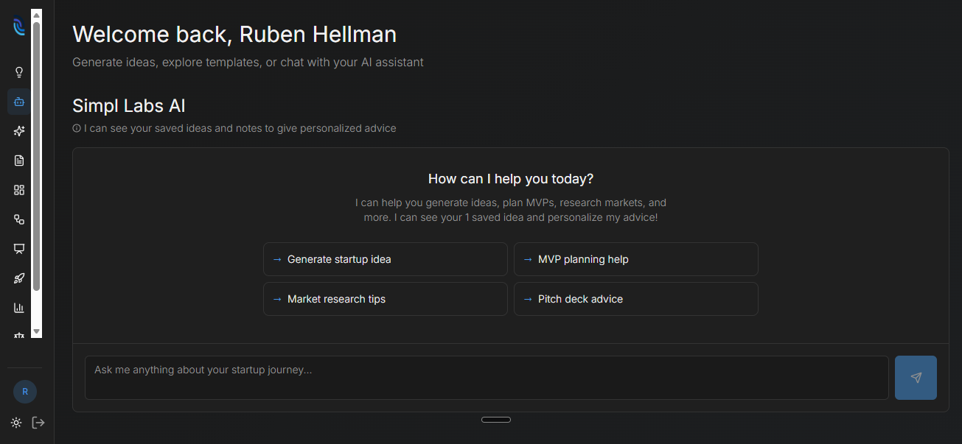Select the rocket launch icon
Viewport: 962px width, 444px height.
pos(18,278)
